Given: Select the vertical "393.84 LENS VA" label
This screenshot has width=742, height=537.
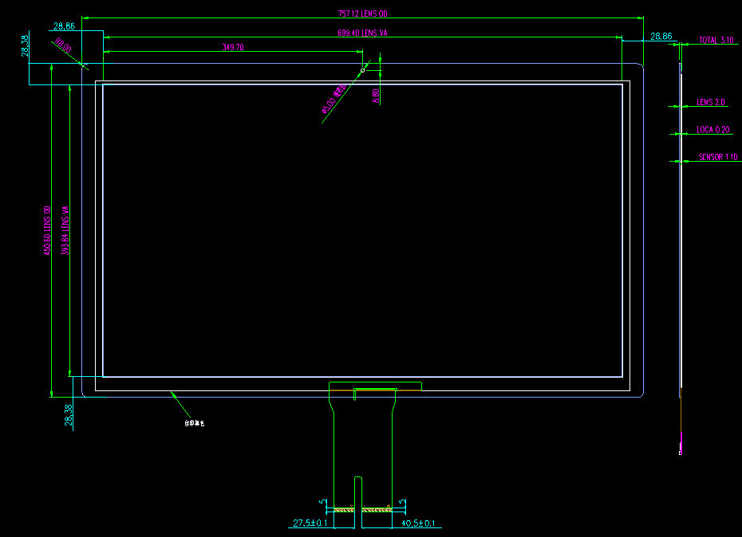Looking at the screenshot, I should pos(65,231).
